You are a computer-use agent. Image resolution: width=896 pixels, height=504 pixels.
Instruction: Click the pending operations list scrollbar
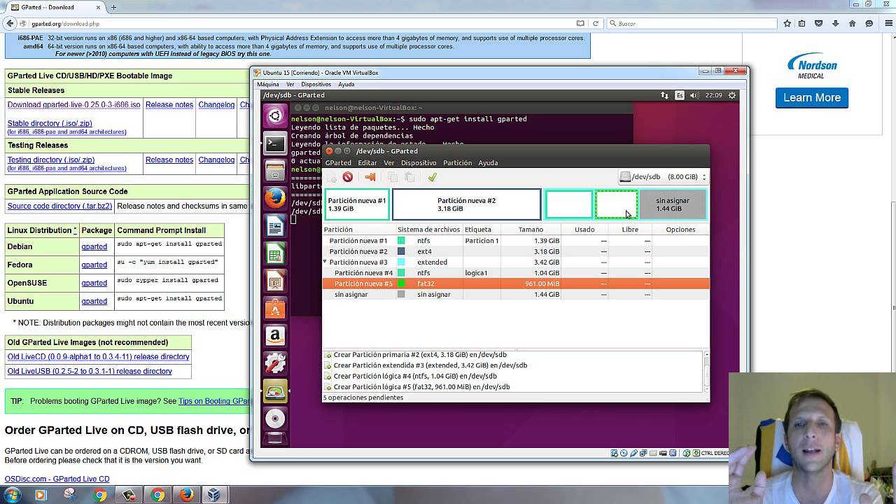[x=706, y=371]
